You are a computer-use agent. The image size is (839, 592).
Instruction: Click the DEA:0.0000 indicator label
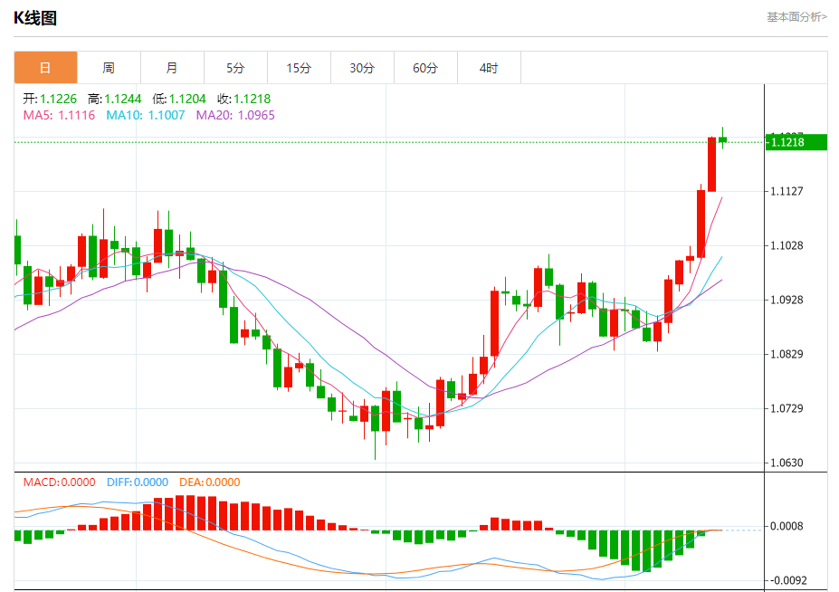coord(210,482)
